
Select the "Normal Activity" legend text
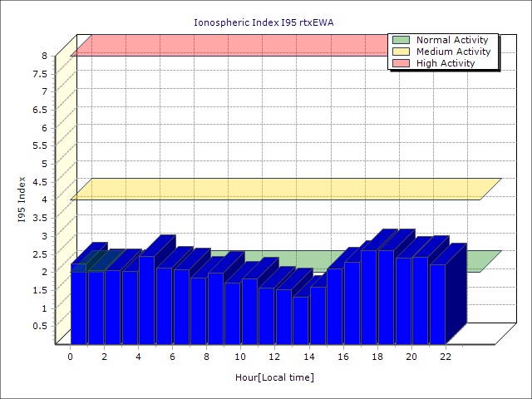tap(451, 40)
